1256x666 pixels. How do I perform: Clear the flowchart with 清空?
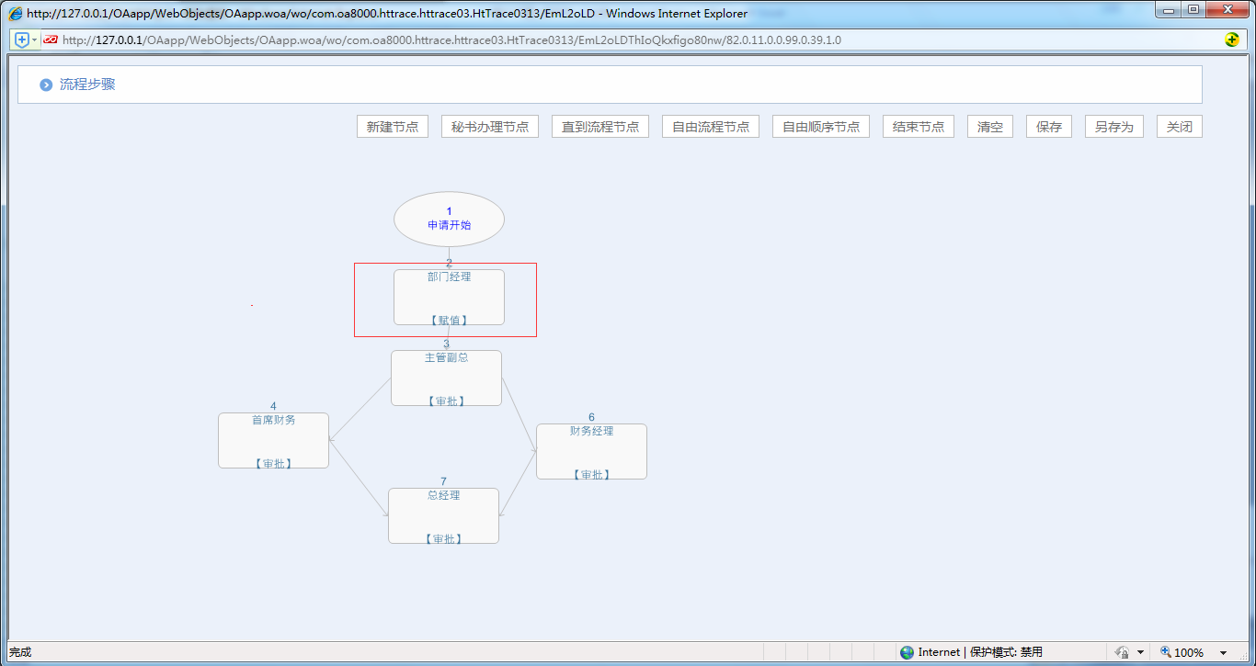[x=990, y=127]
